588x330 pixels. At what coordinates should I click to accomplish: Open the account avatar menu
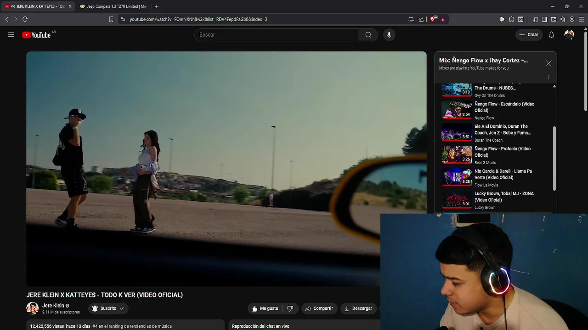(x=569, y=35)
